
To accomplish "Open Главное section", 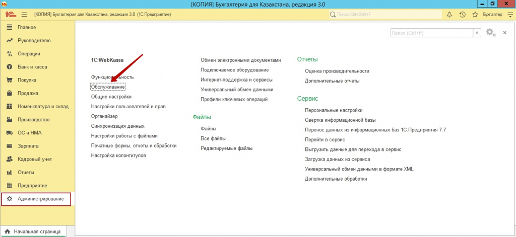I will point(37,27).
